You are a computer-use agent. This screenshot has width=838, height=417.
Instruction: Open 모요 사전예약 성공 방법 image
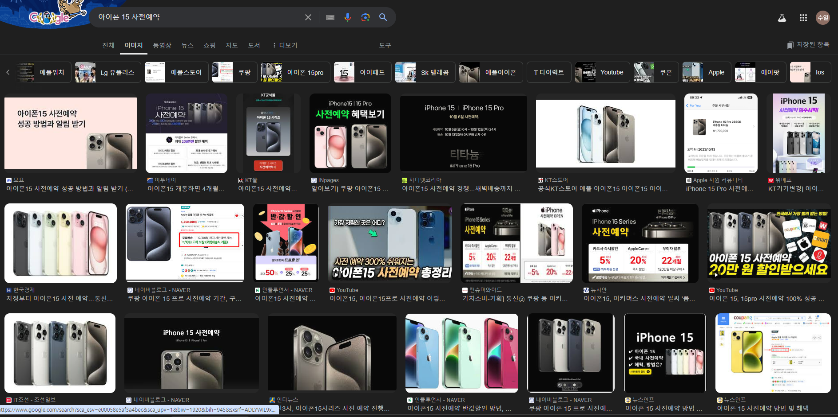tap(71, 133)
